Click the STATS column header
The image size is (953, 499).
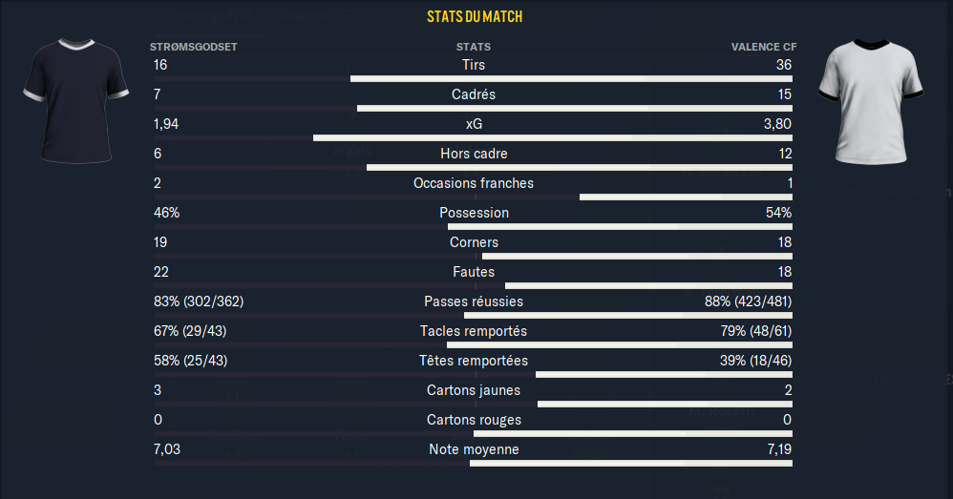474,47
